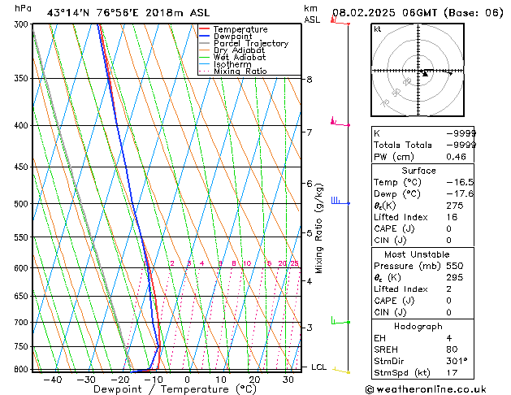
Task: Click the Wet Adiabat legend entry
Action: click(x=241, y=58)
